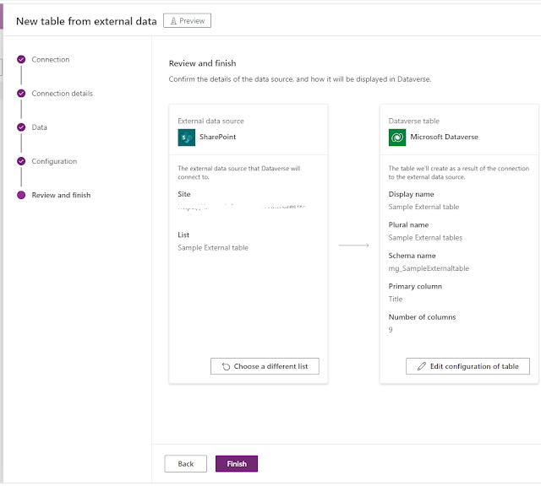Viewport: 541px width, 486px height.
Task: Click the Connection details checkmark icon
Action: click(21, 94)
